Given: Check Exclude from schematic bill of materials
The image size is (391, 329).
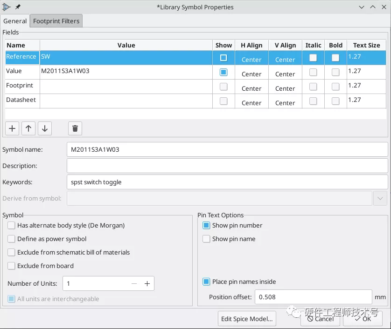Looking at the screenshot, I should tap(11, 252).
